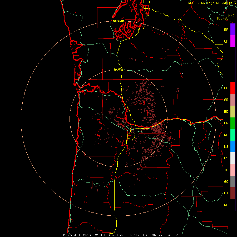Select the yellow BD legend swatch
237x237 pixels.
233,112
